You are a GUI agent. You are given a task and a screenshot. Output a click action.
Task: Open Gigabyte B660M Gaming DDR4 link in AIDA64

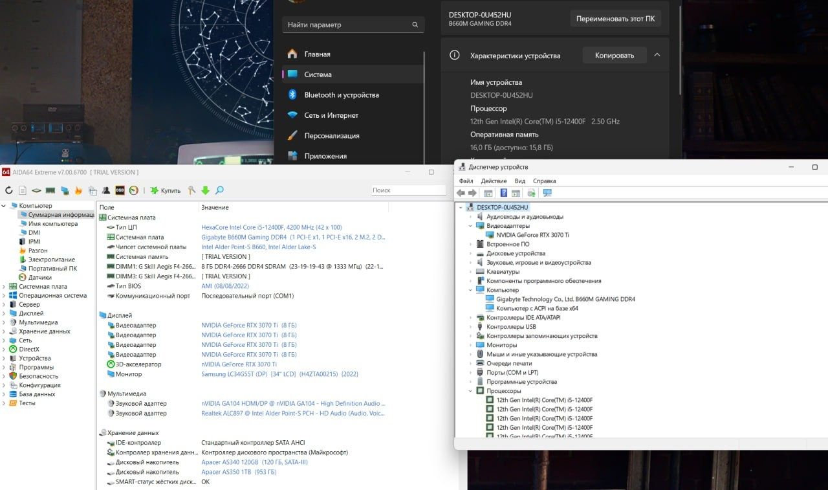293,237
